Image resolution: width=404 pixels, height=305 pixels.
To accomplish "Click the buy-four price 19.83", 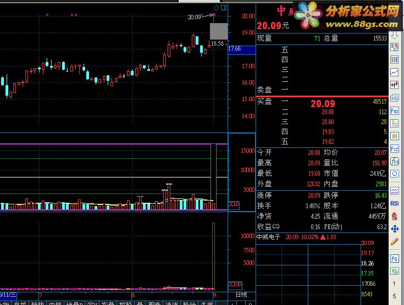I will tap(328, 132).
